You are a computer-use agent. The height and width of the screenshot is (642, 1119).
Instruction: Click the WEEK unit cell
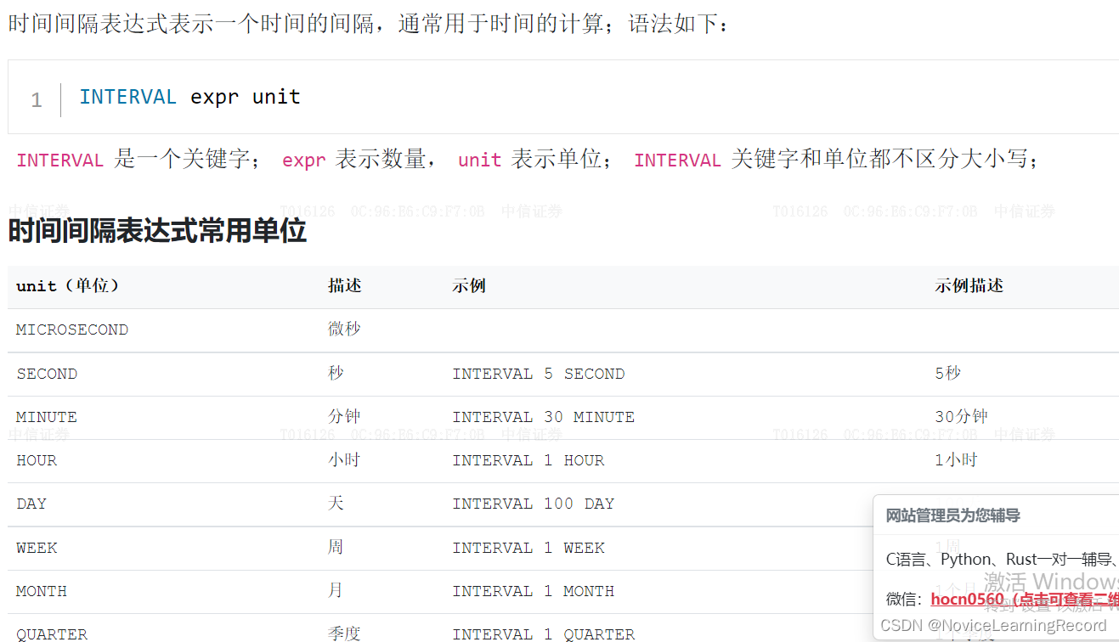point(37,548)
